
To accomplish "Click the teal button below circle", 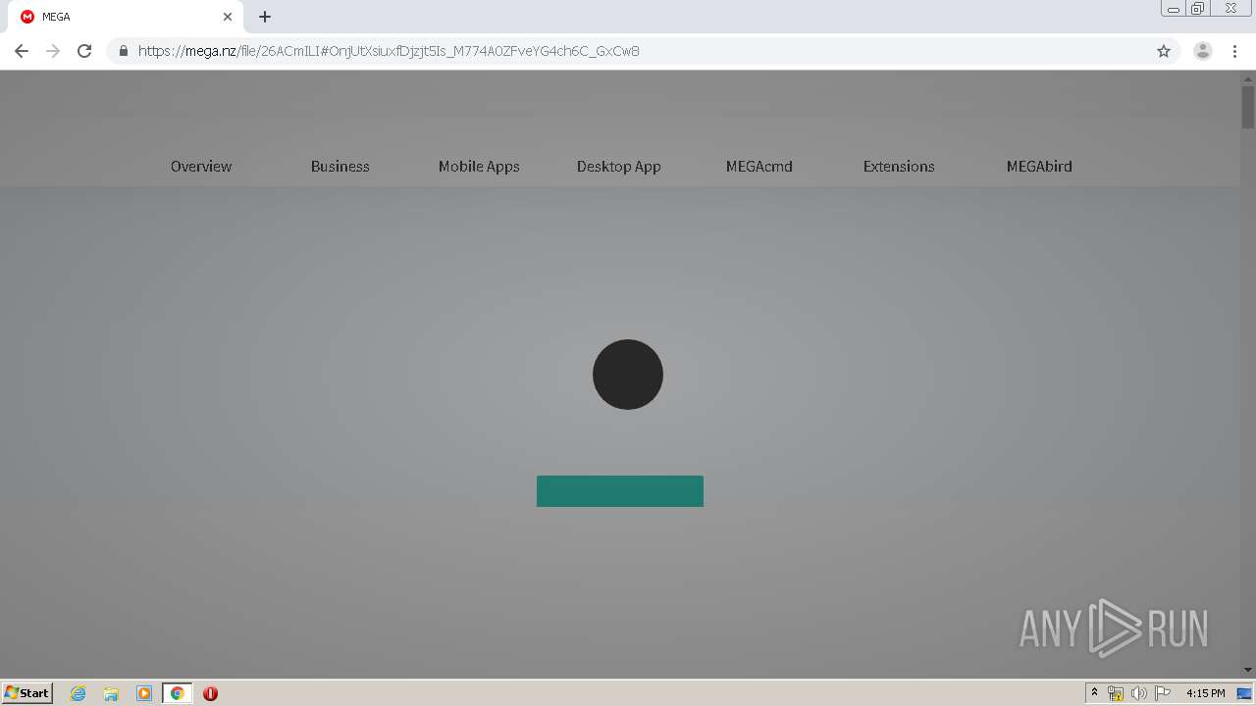I will pyautogui.click(x=620, y=491).
